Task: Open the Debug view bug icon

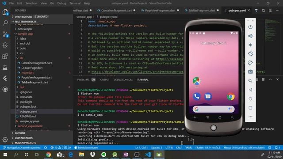Action: [x=5, y=45]
